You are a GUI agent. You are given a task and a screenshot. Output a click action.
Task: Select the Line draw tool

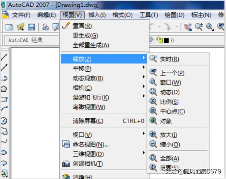(4, 57)
